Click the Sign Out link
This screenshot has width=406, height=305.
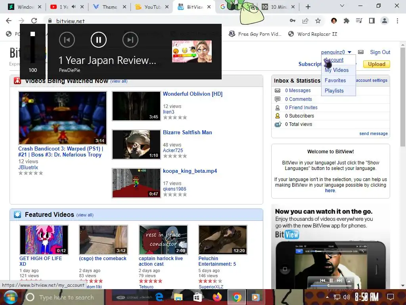click(380, 52)
